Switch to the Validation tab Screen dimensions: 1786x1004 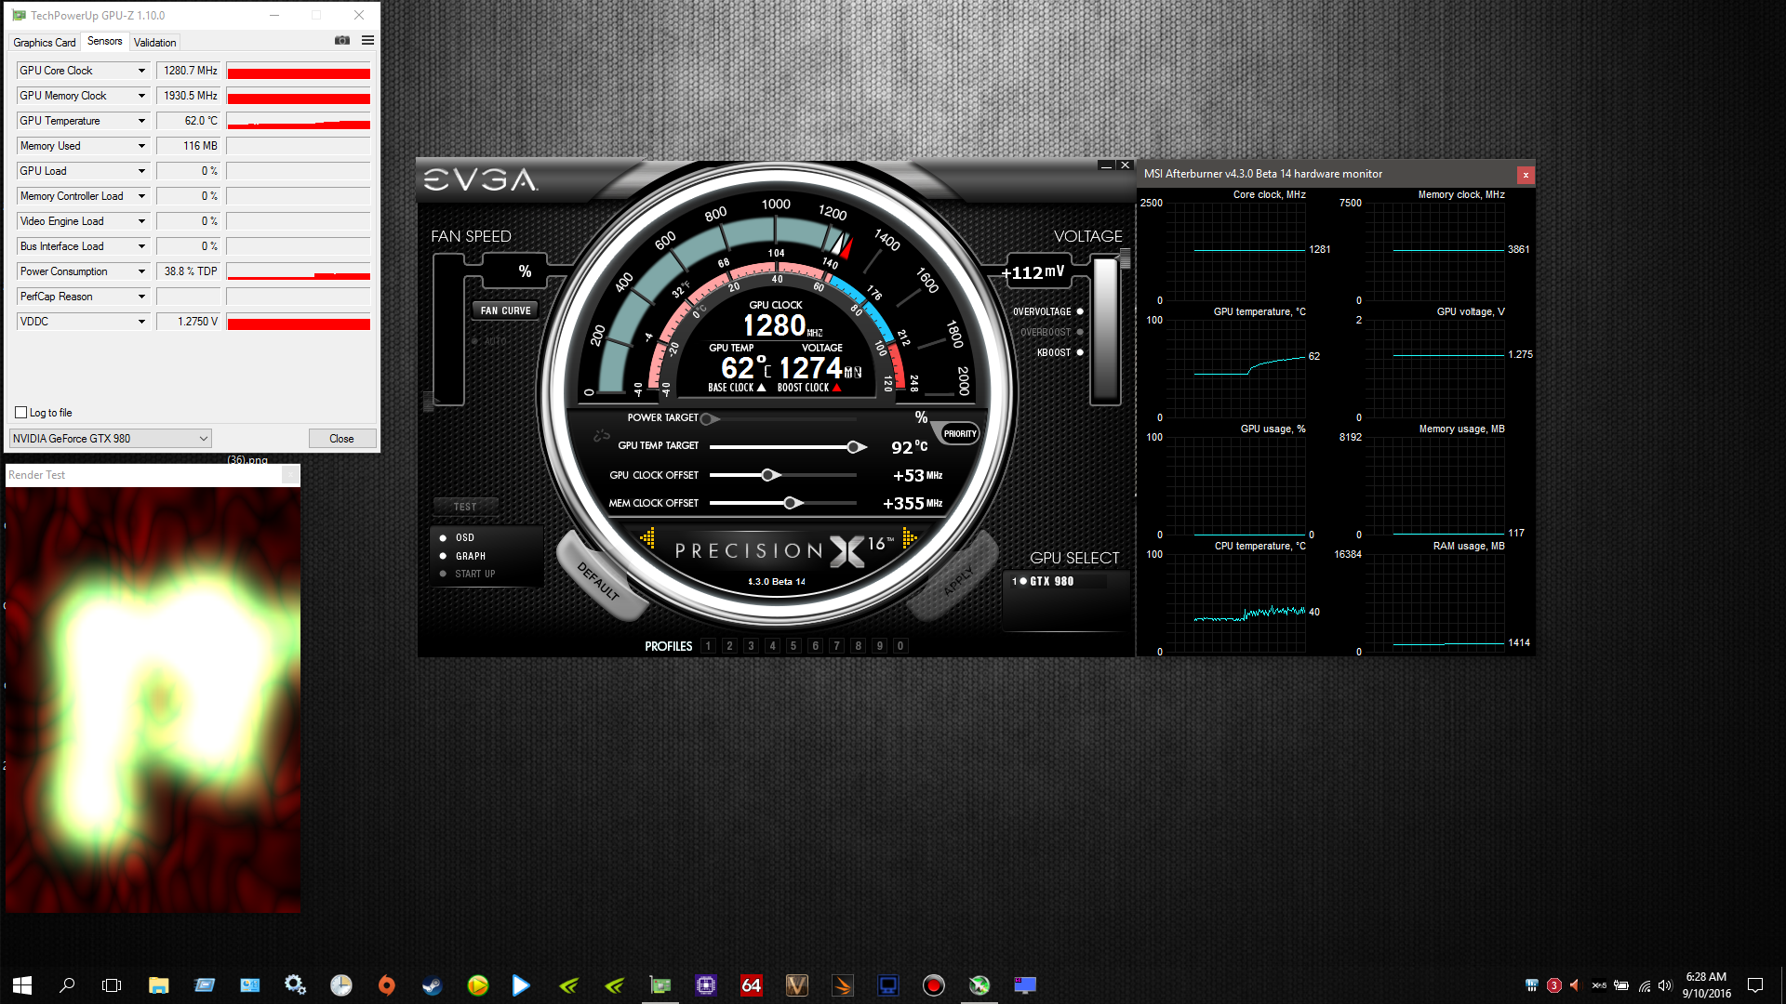point(154,43)
